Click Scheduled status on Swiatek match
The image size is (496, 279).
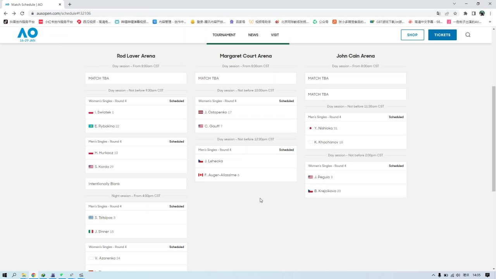(177, 101)
